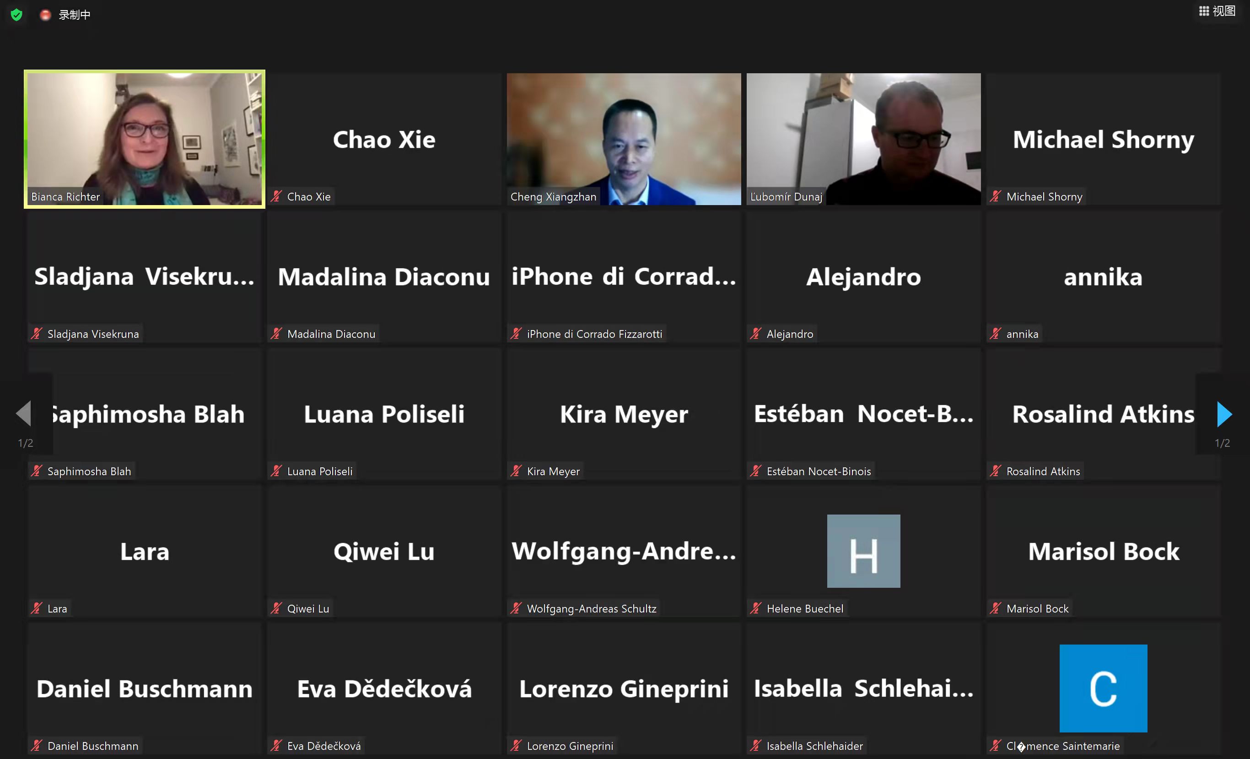Screen dimensions: 1250x759
Task: Click the Alejandro name label
Action: [x=790, y=334]
